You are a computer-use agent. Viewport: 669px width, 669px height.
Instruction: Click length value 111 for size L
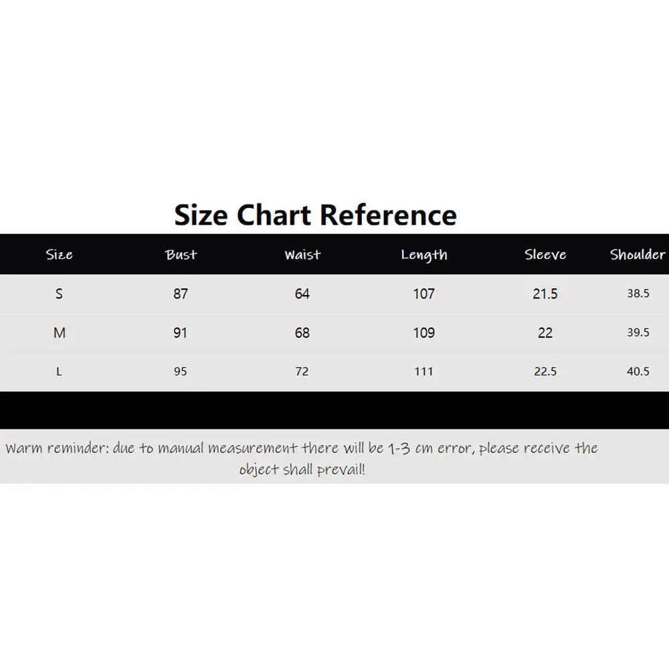423,371
